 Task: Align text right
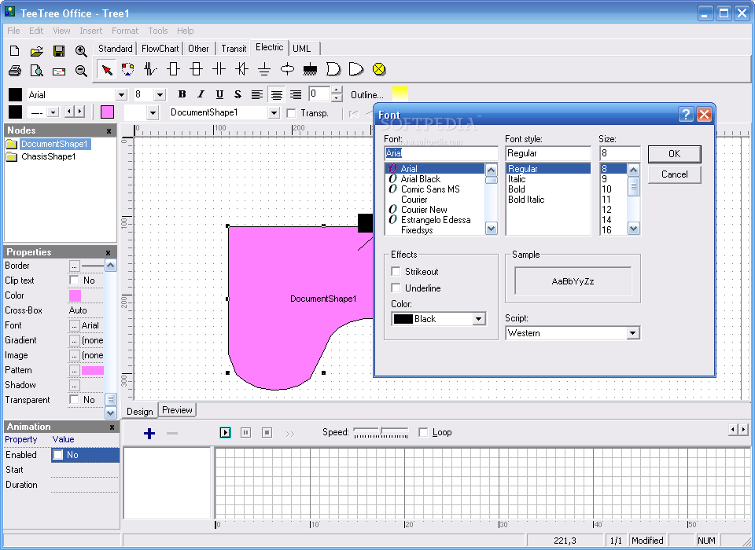(x=296, y=94)
